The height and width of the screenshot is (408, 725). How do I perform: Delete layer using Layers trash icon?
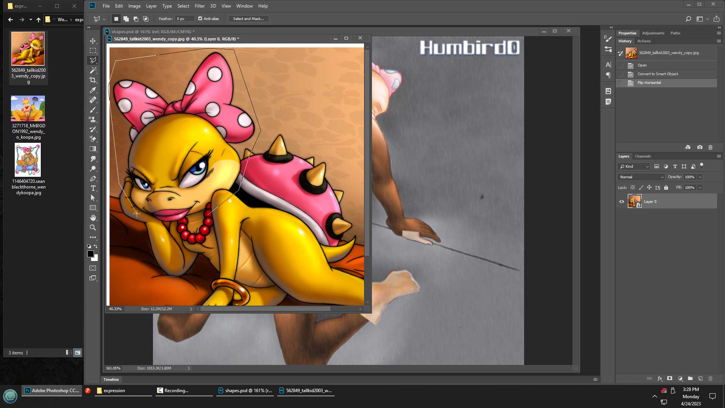tap(710, 379)
